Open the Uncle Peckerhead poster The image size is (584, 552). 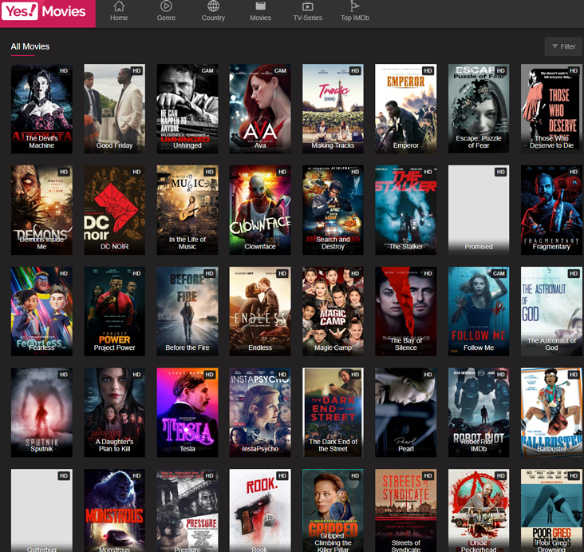(479, 510)
